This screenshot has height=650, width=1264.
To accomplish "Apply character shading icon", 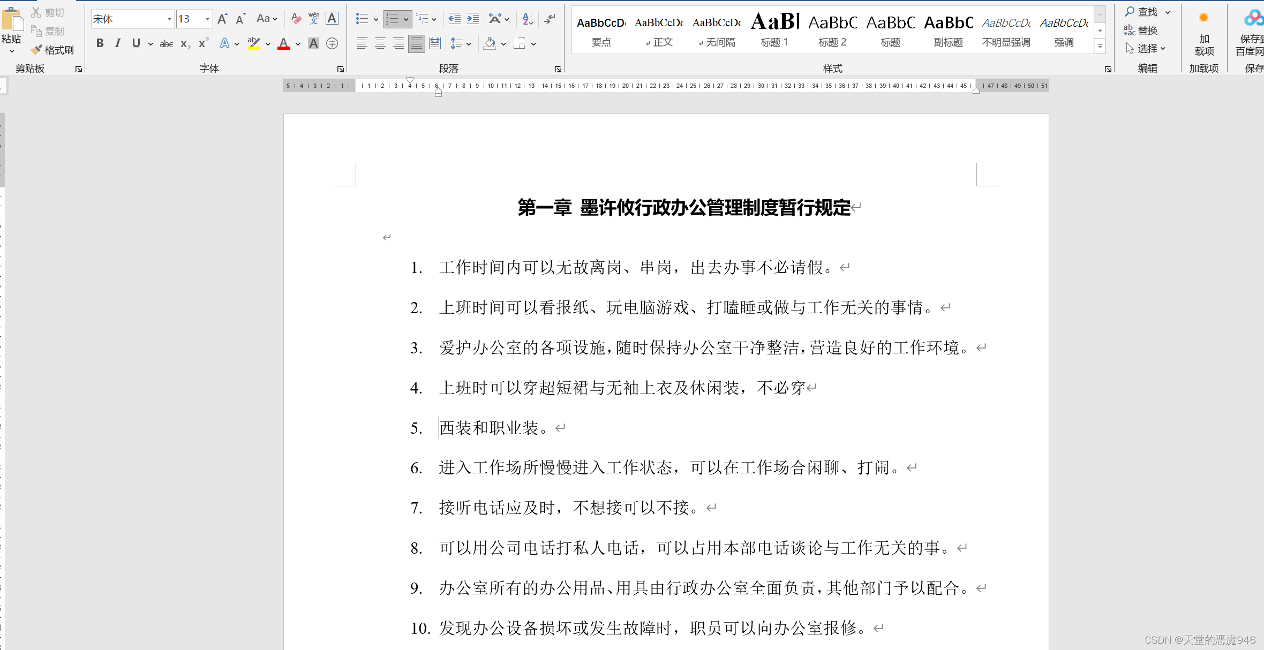I will pos(314,43).
